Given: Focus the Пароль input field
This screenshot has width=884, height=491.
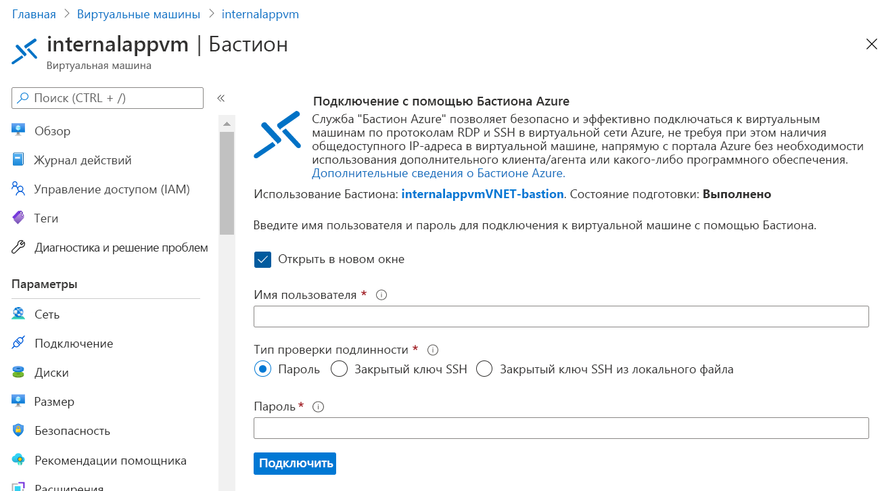Looking at the screenshot, I should click(561, 428).
